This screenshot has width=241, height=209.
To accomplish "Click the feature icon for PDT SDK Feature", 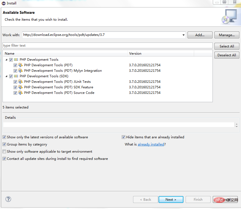I will (x=20, y=87).
